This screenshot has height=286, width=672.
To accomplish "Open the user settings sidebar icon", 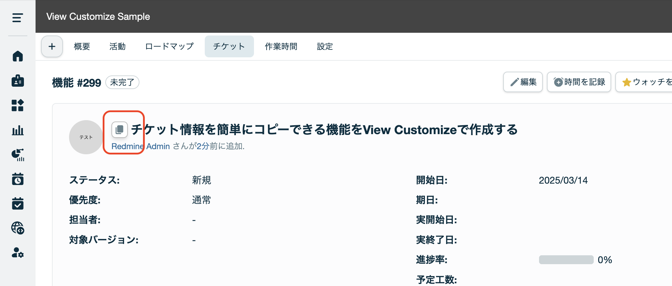I will click(x=17, y=253).
